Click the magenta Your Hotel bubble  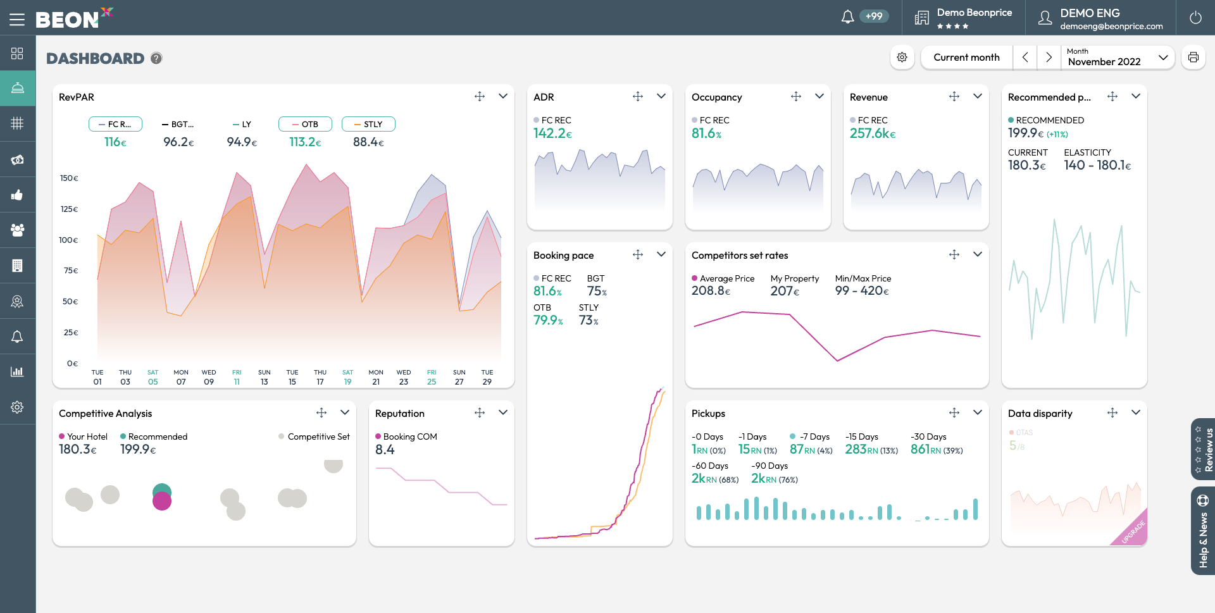pyautogui.click(x=162, y=501)
